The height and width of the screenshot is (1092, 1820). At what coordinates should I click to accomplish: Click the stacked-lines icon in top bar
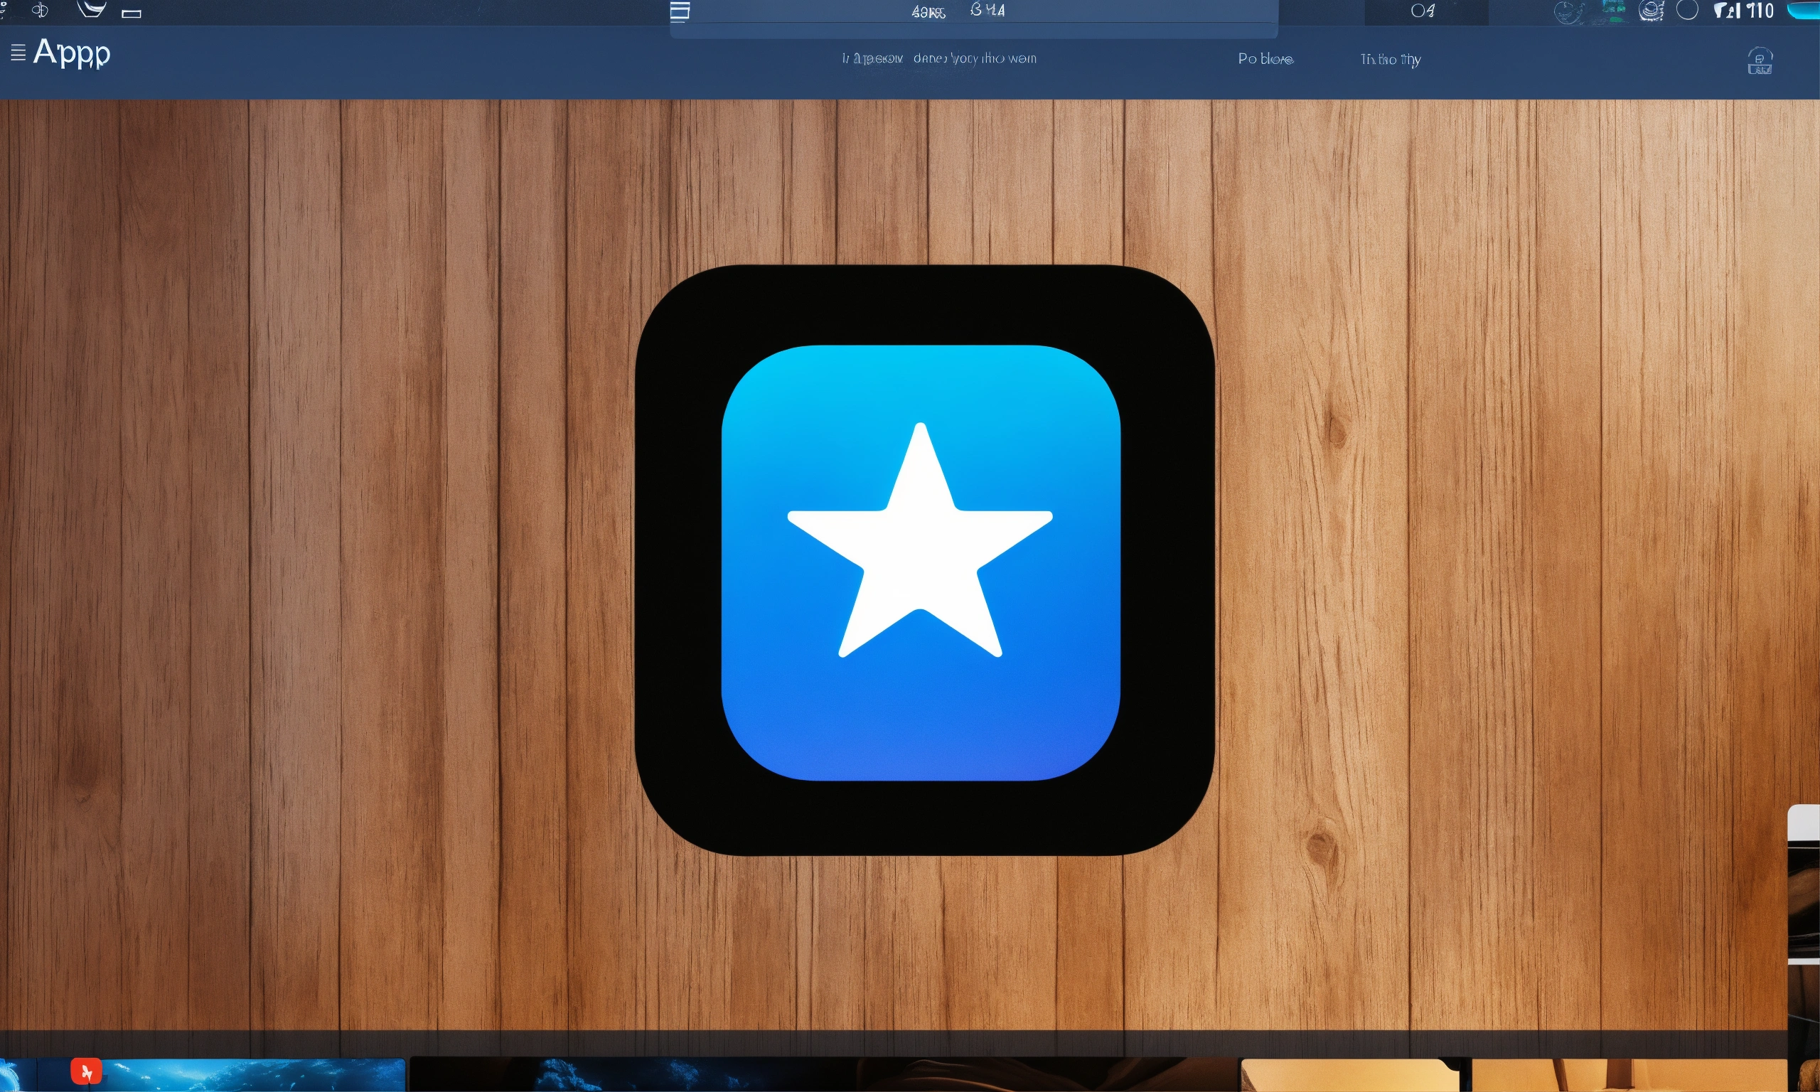pos(680,11)
